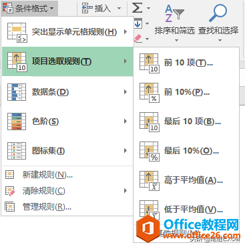The image size is (245, 247).
Task: Click the 数据条 data bars icon
Action: 17,92
